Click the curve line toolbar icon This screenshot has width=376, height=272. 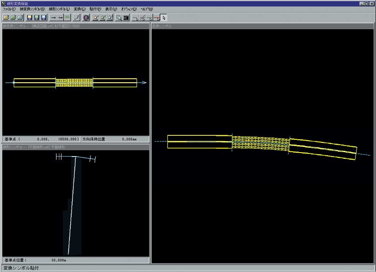77,18
